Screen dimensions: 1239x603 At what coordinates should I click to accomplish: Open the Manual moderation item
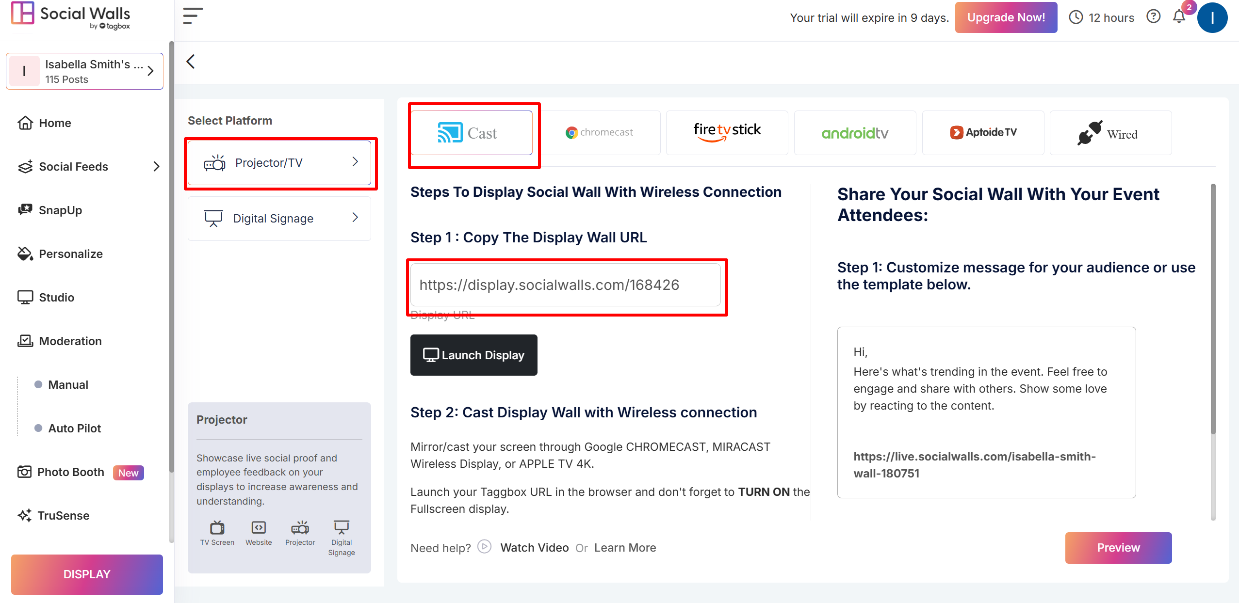click(68, 385)
